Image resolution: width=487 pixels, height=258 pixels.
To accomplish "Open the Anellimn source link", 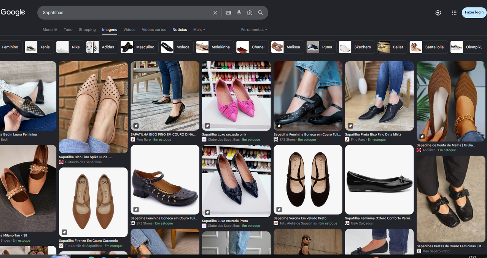I will point(429,150).
